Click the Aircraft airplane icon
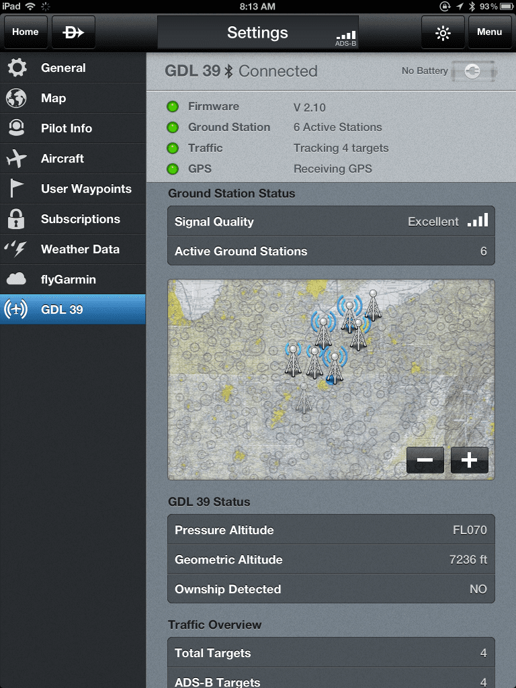This screenshot has width=516, height=688. click(17, 158)
